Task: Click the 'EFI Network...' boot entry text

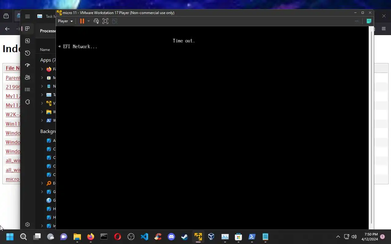Action: click(x=80, y=47)
